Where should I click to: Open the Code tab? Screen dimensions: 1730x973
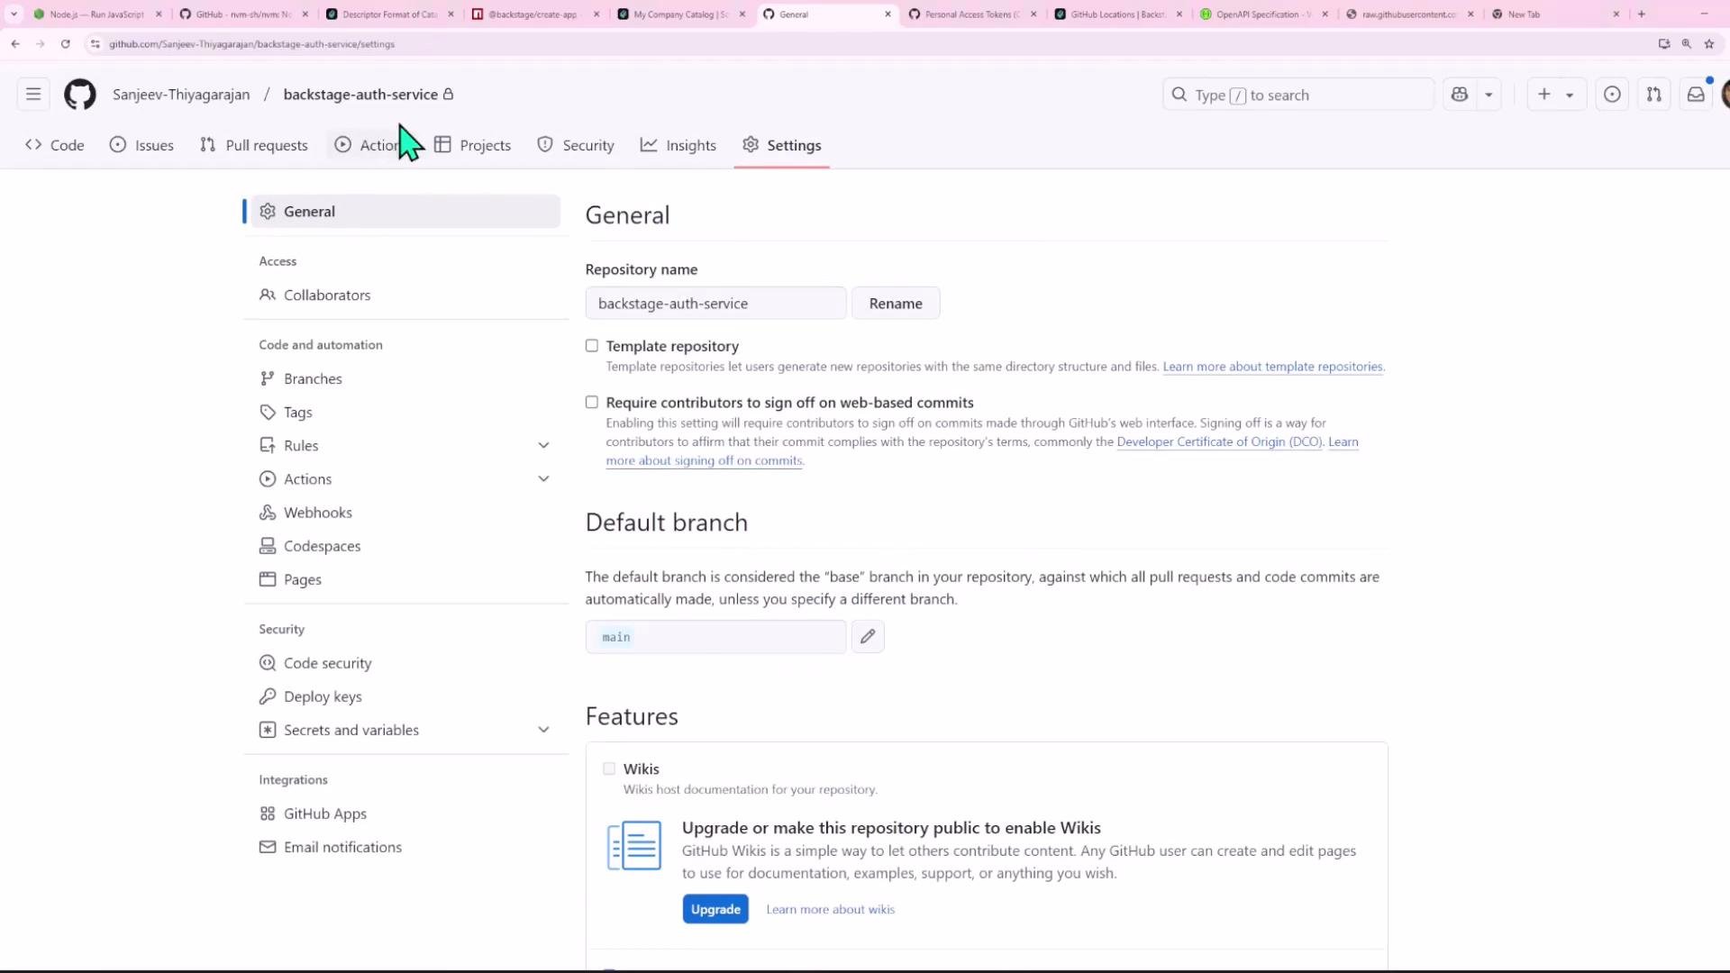pos(55,145)
